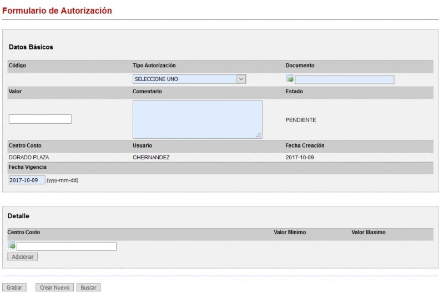Screen dimensions: 444x297
Task: Click the Centro Costo search icon in Detalle
Action: point(12,246)
